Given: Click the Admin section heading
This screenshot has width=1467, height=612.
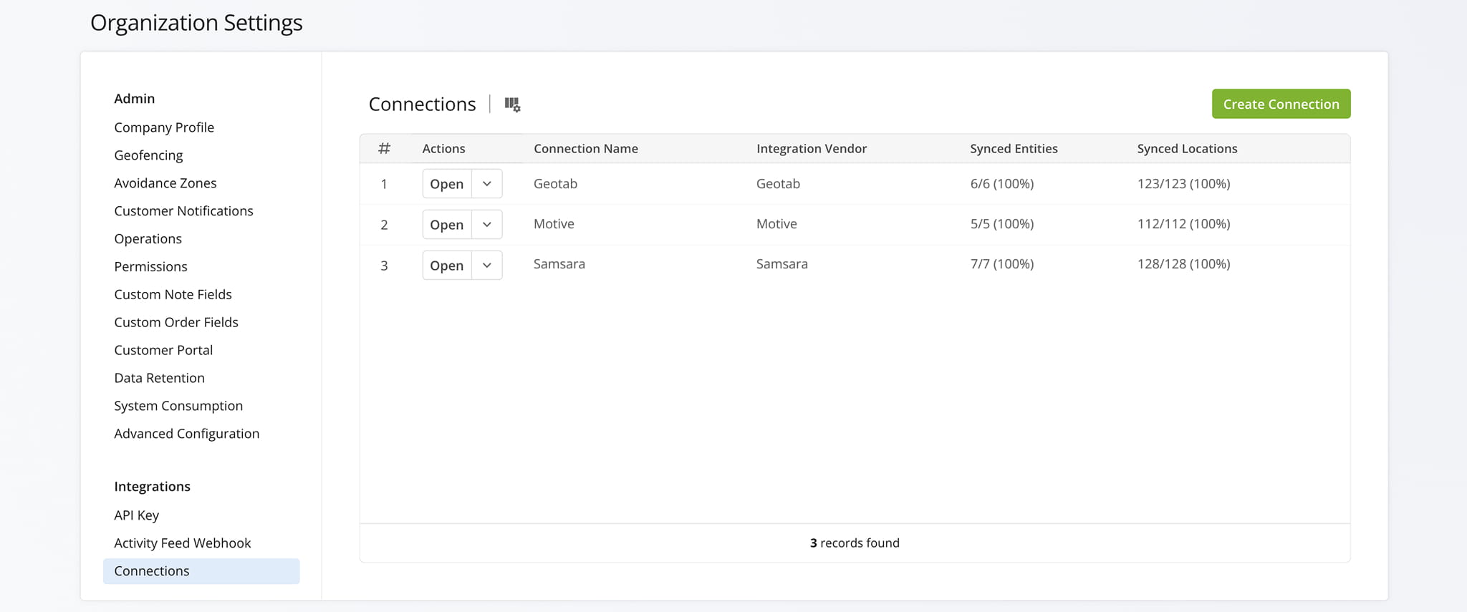Looking at the screenshot, I should [134, 99].
